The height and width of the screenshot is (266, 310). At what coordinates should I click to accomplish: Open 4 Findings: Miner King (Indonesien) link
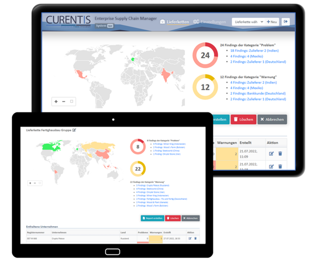pyautogui.click(x=169, y=144)
